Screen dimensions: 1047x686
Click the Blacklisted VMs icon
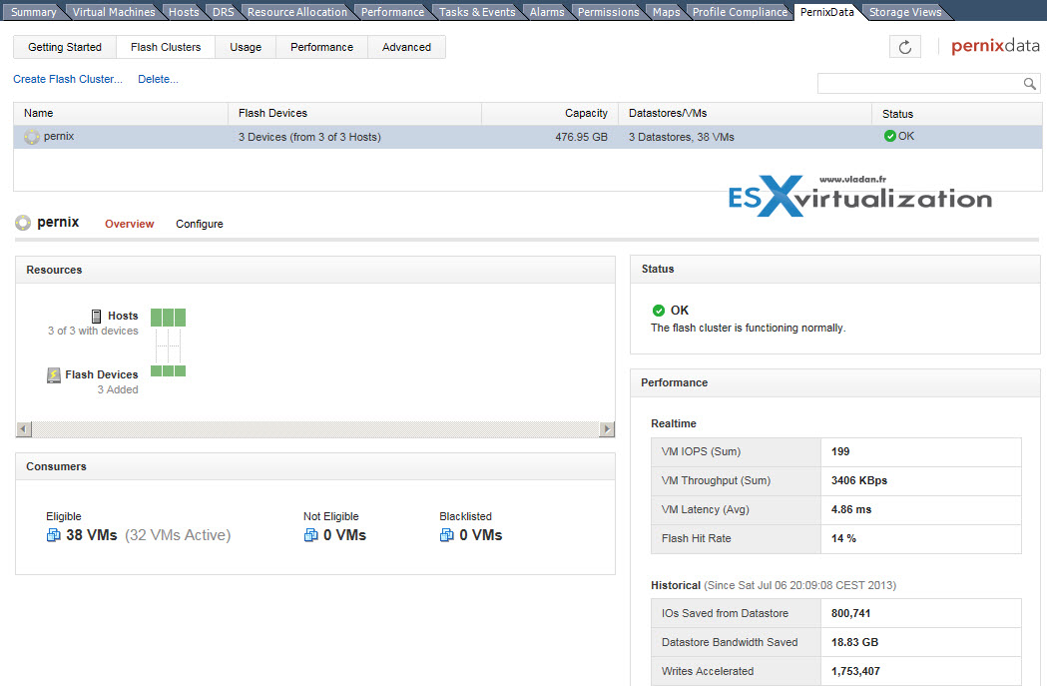tap(447, 535)
